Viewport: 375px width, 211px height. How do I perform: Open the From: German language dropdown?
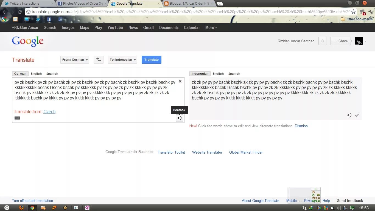[x=75, y=60]
